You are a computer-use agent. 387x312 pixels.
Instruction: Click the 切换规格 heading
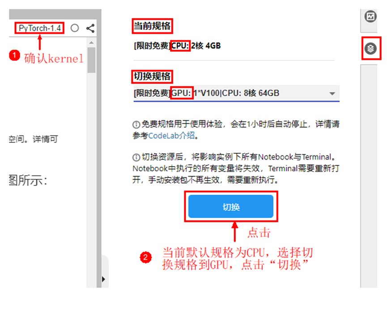[x=152, y=76]
